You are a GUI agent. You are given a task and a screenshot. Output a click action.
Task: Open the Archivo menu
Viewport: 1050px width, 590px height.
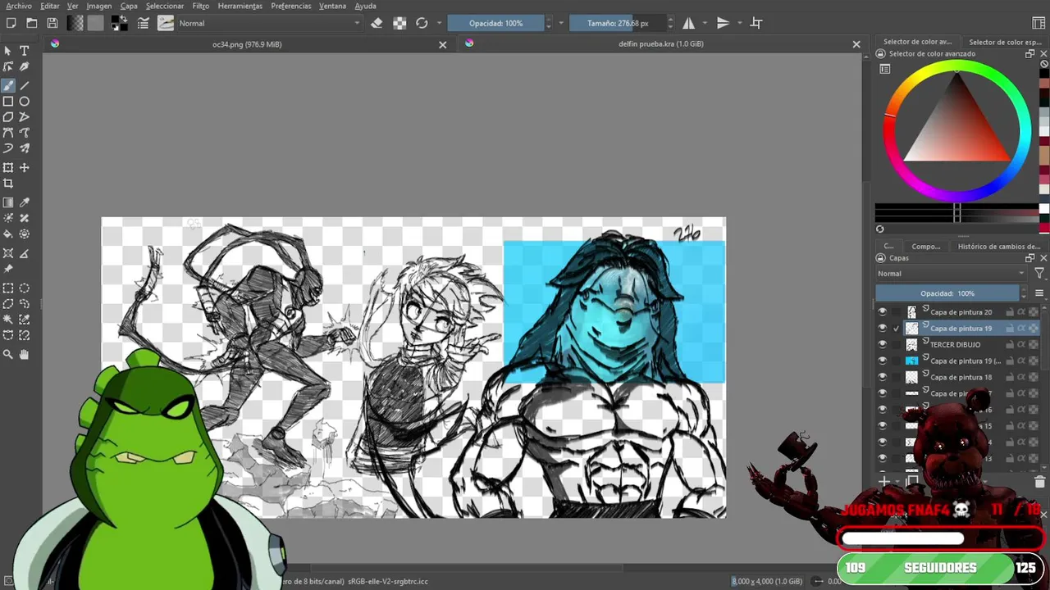click(x=19, y=6)
